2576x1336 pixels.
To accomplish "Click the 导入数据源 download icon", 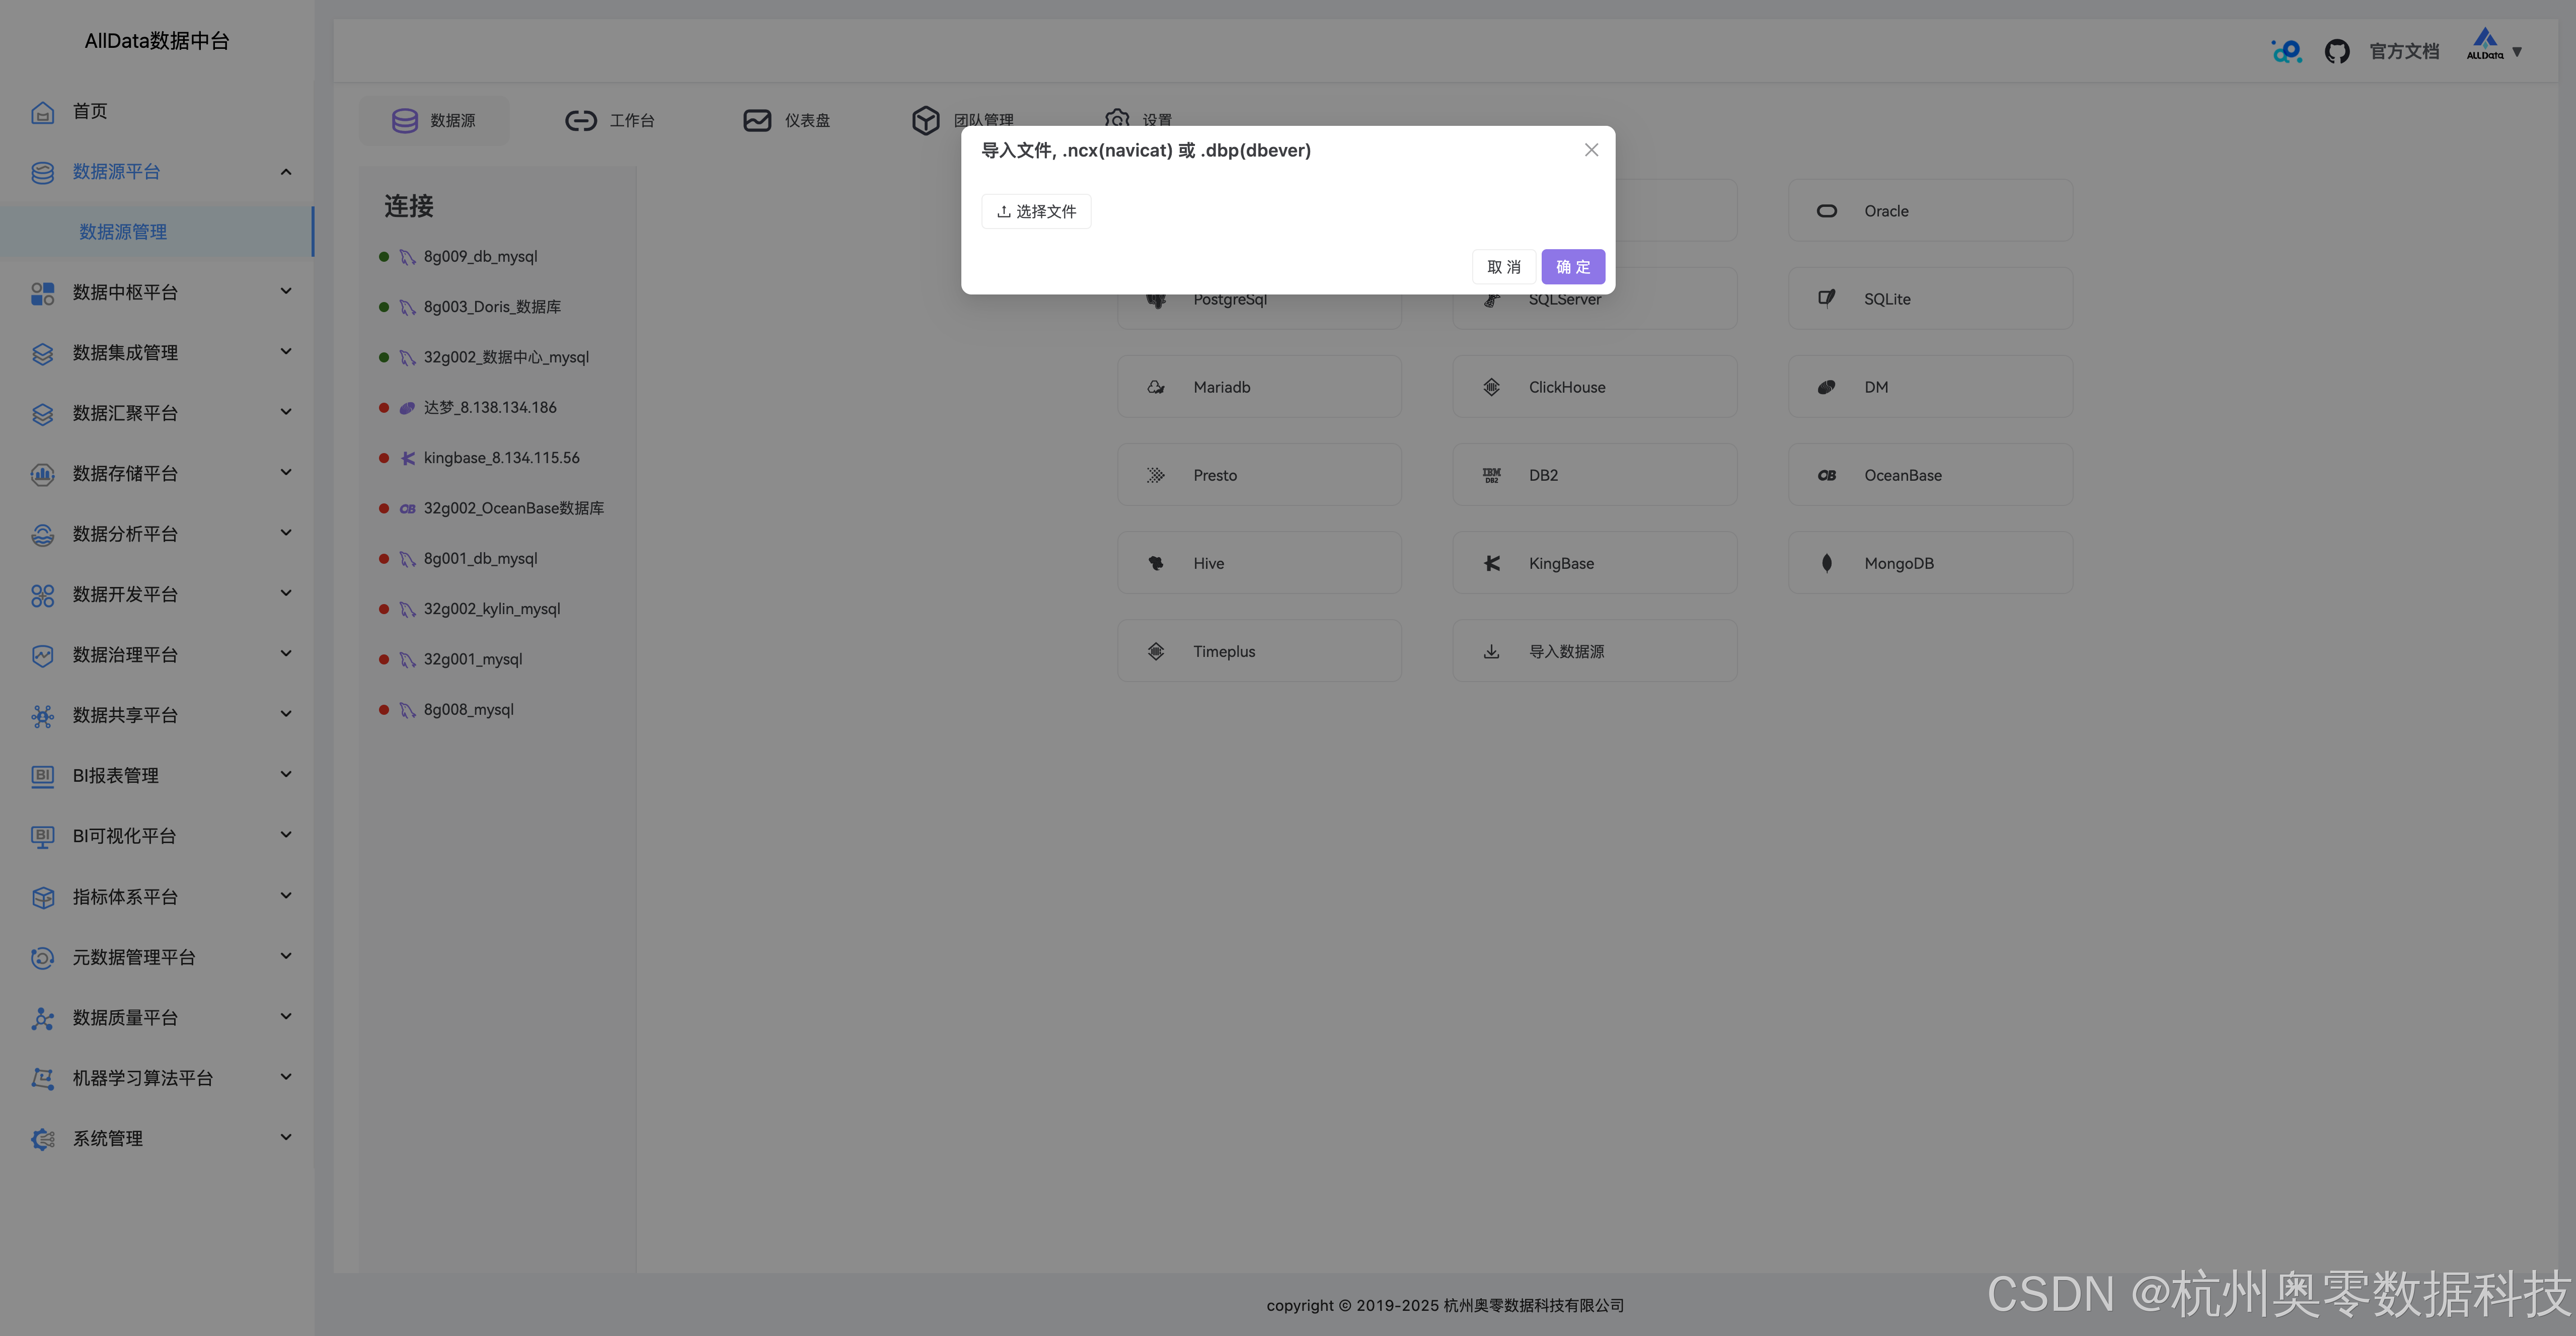I will (x=1491, y=651).
